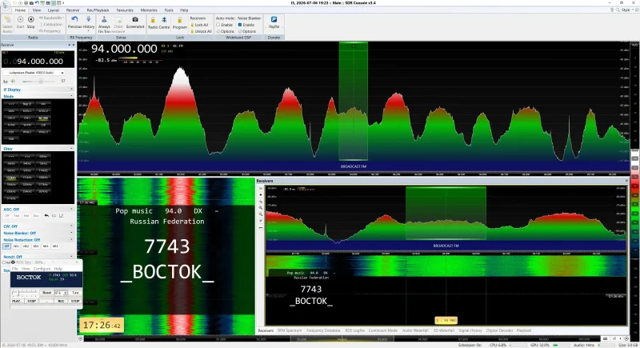
Task: Take a Screenshot using the camera icon
Action: point(135,19)
